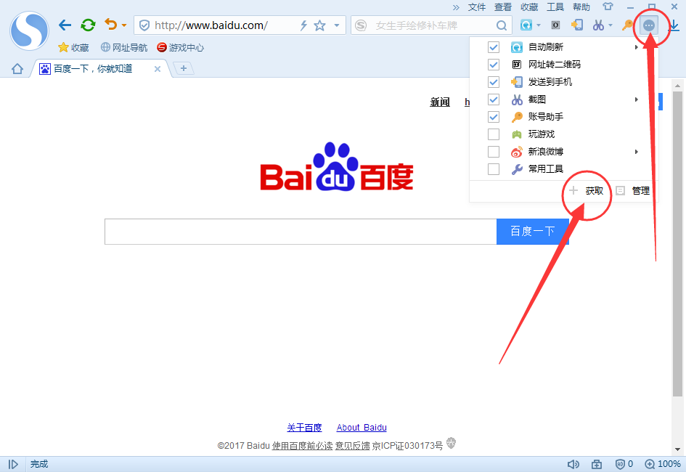Reload the page with the green refresh icon
686x472 pixels.
tap(88, 25)
